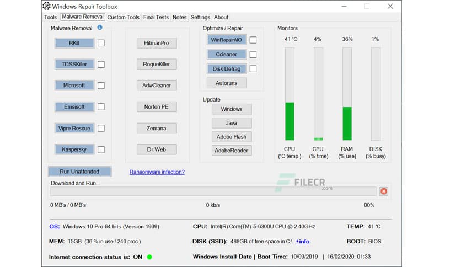Run the Kaspersky tool
This screenshot has height=267, width=461.
[x=74, y=149]
